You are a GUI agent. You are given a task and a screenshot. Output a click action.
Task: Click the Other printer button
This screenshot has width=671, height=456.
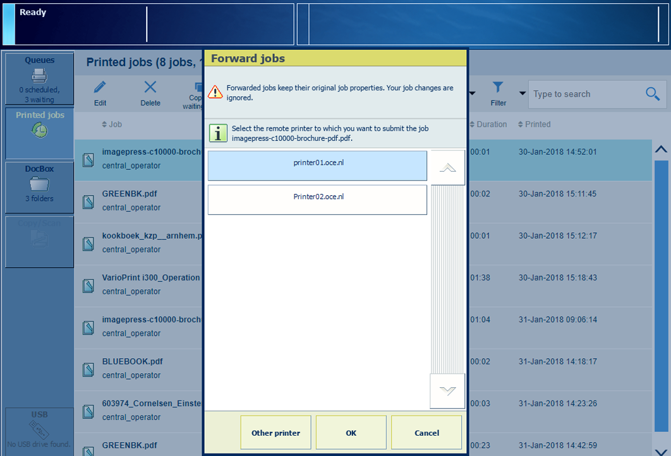tap(275, 433)
